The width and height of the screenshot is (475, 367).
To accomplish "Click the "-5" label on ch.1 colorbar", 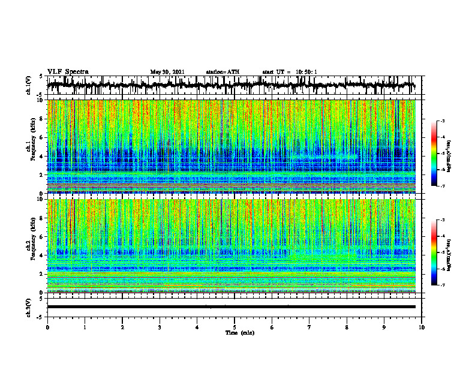I will click(x=442, y=154).
